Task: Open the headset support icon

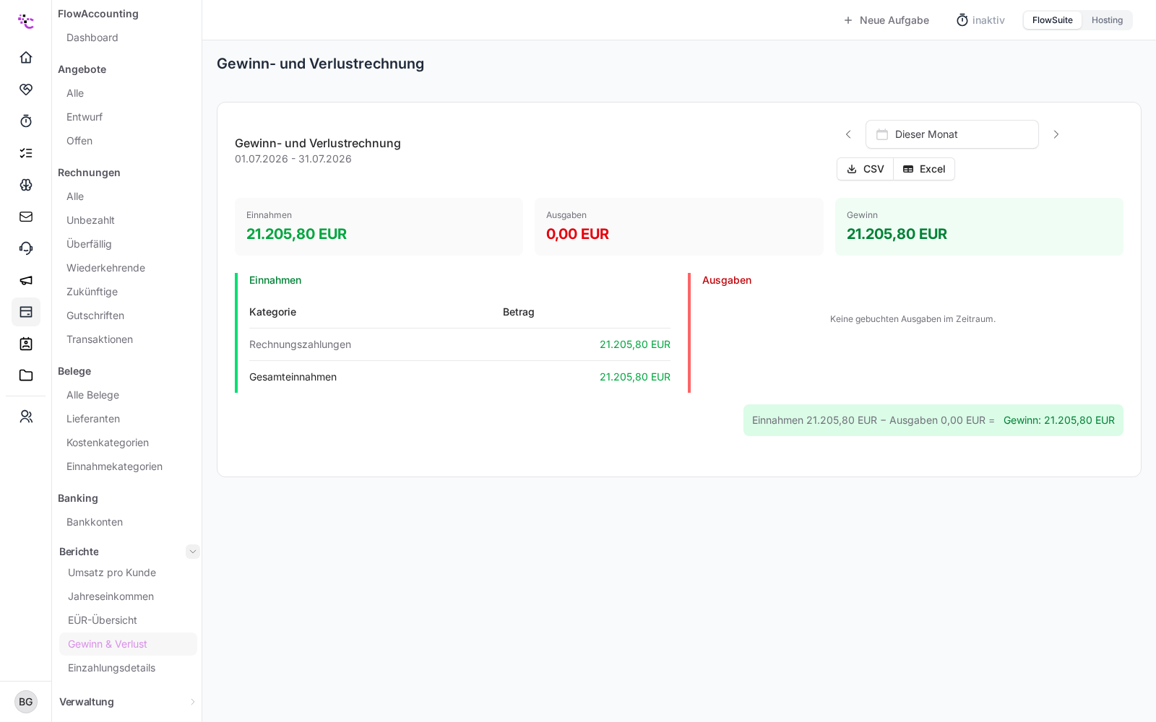Action: coord(26,248)
